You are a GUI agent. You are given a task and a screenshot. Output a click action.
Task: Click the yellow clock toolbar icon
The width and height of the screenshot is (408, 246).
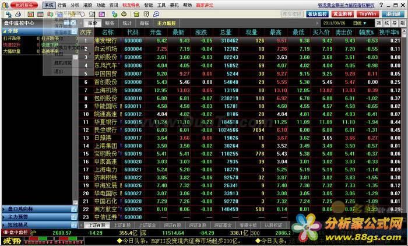pos(124,14)
